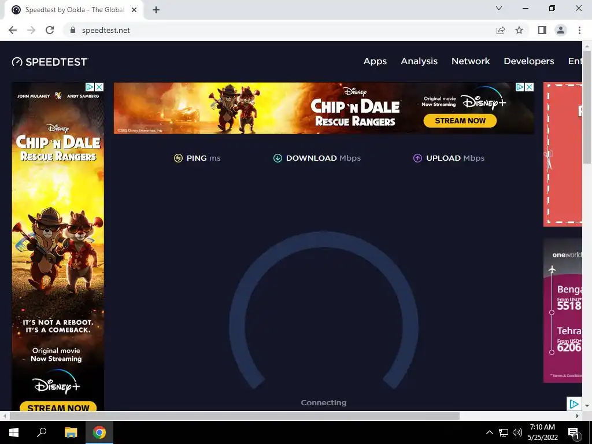Screen dimensions: 592x444
Task: Show hidden system tray icons
Action: coord(489,432)
